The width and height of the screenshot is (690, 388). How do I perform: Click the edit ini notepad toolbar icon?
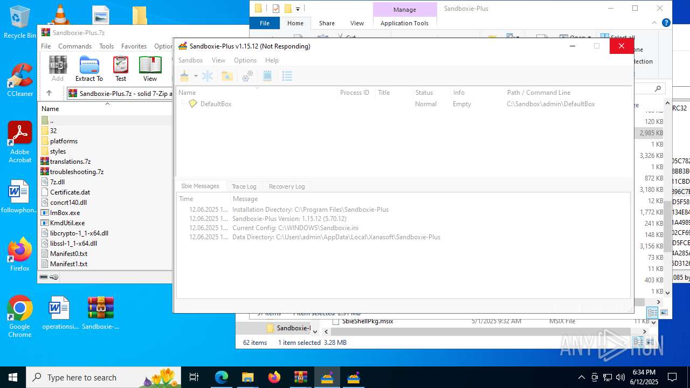(x=267, y=76)
